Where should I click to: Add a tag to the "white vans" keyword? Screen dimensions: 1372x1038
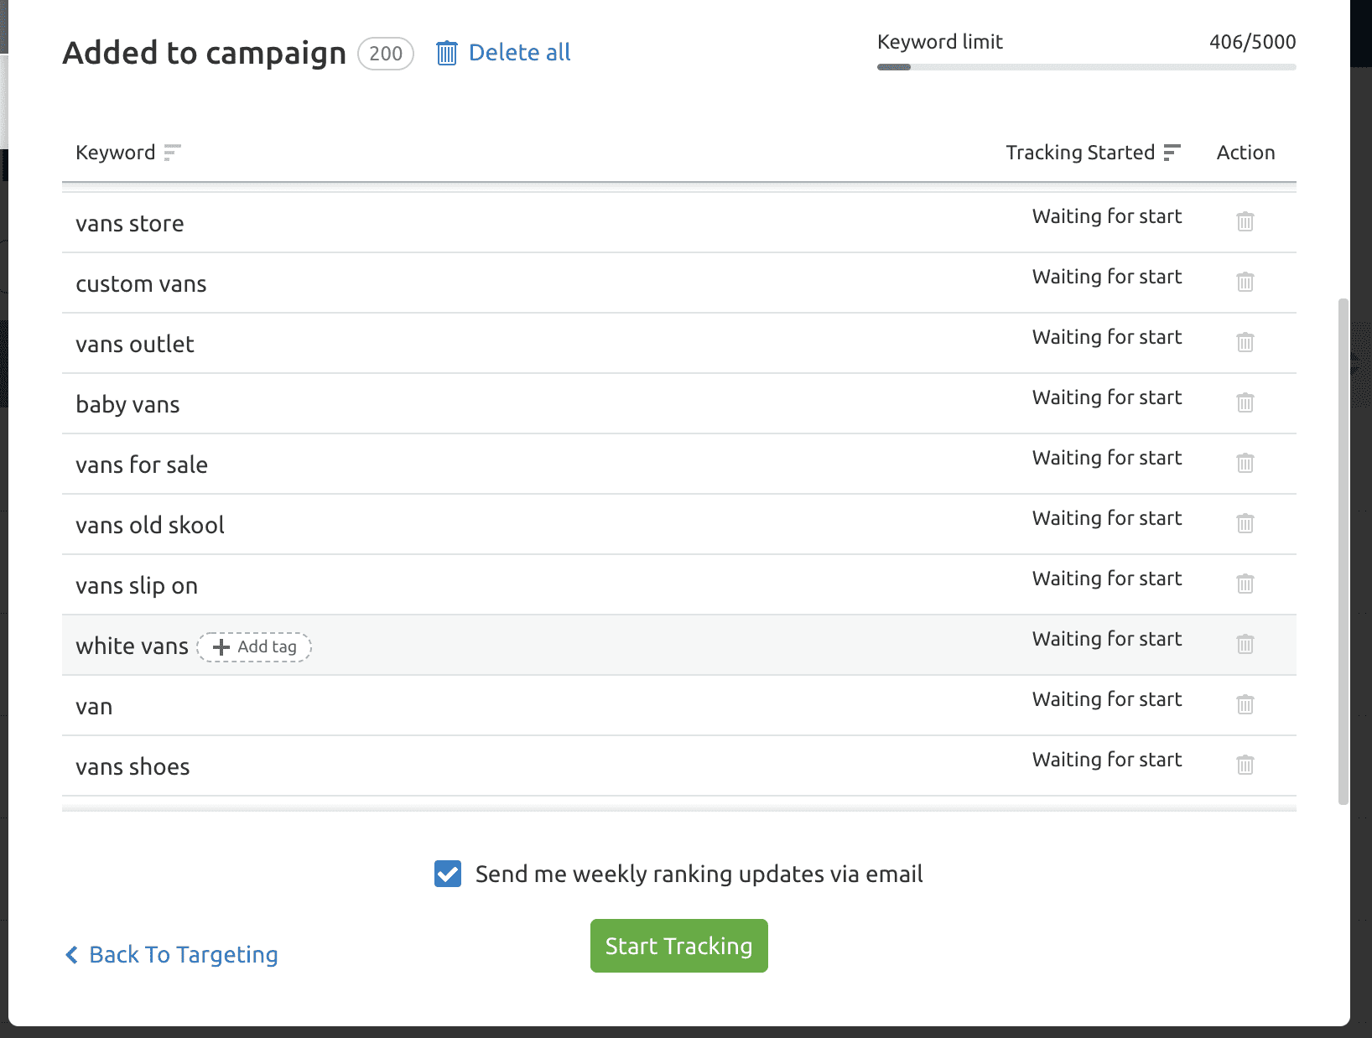point(254,646)
